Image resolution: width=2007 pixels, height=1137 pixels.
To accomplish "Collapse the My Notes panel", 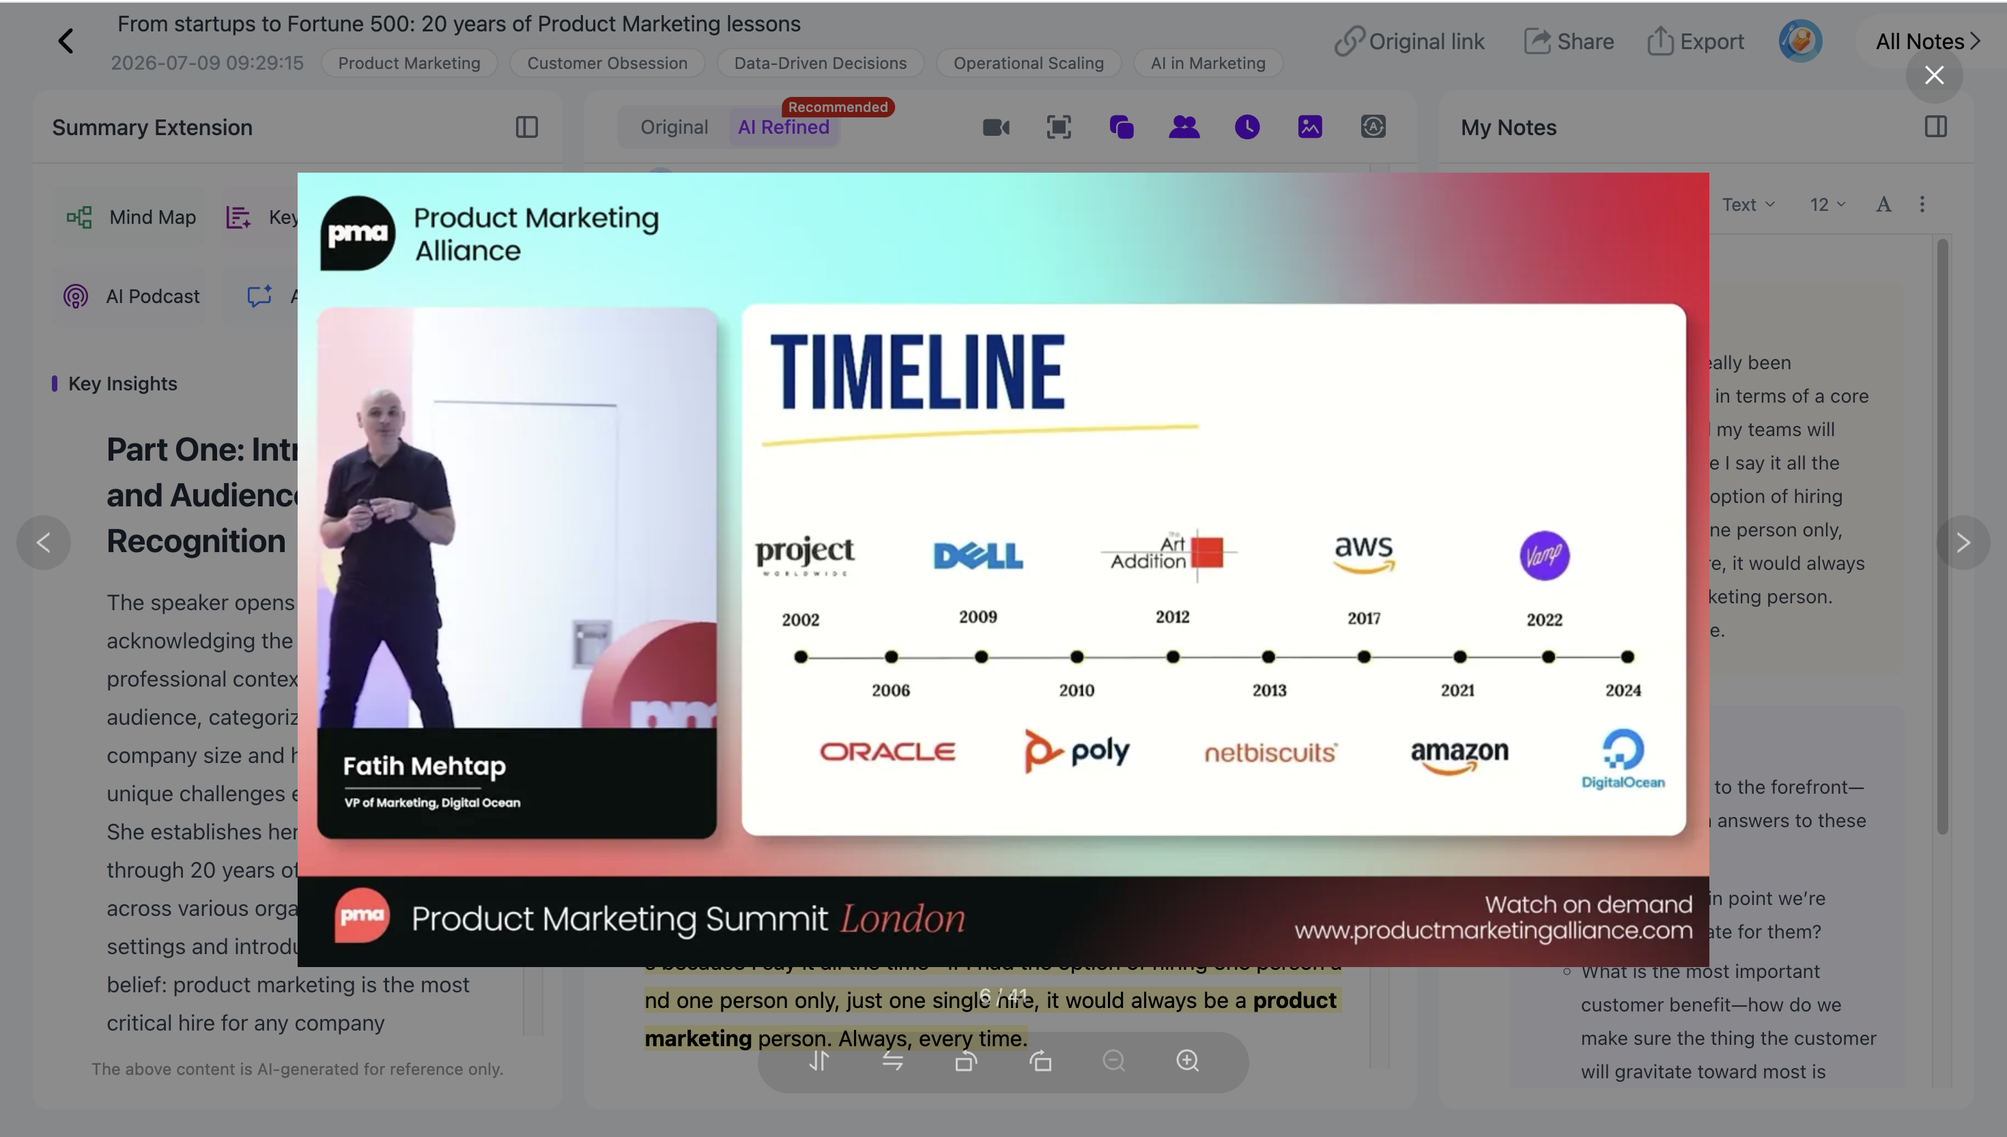I will pyautogui.click(x=1935, y=128).
